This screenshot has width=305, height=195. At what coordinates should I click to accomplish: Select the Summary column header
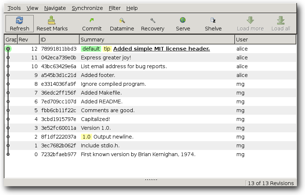point(157,40)
